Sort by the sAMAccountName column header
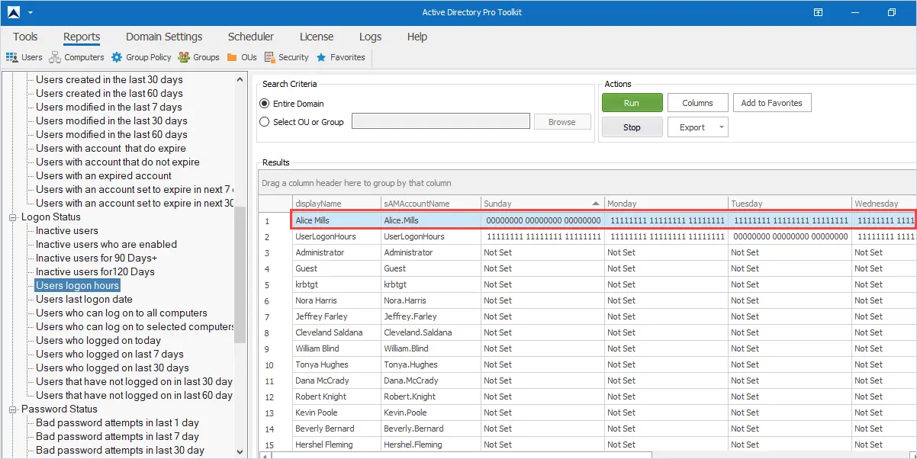The image size is (917, 459). [x=431, y=204]
